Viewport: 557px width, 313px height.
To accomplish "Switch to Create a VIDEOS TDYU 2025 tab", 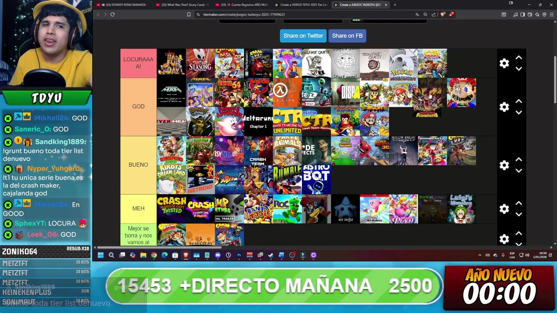I will [x=301, y=5].
